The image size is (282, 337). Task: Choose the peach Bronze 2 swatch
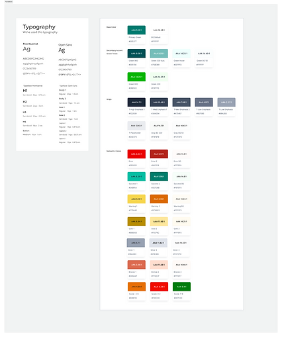click(x=159, y=265)
